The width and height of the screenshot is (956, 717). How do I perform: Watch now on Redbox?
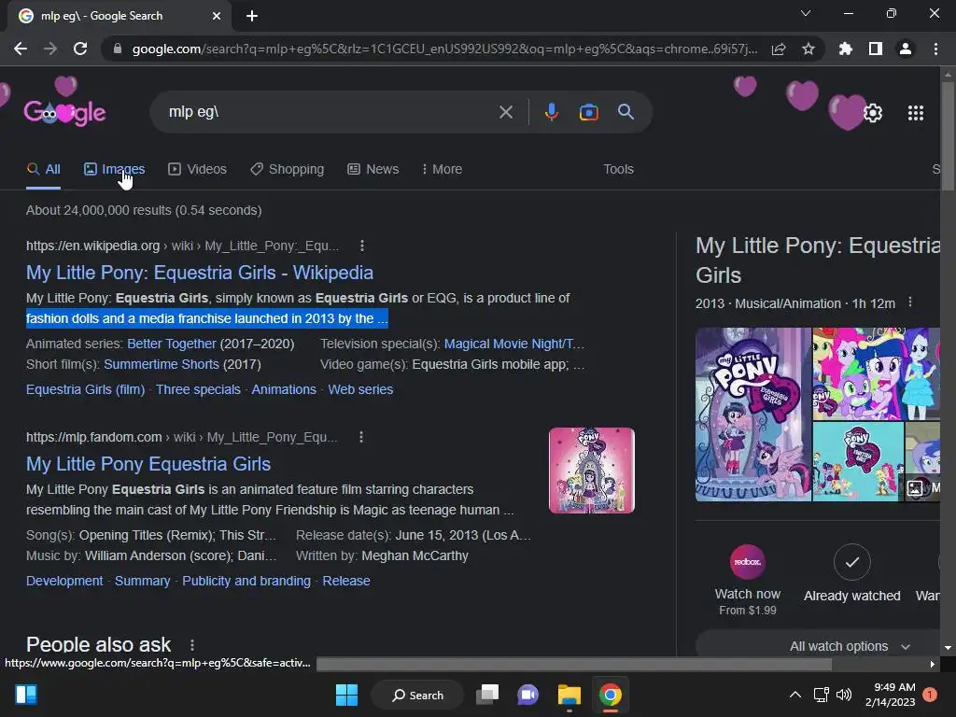point(748,580)
